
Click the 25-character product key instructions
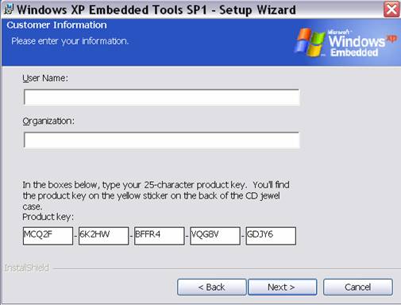click(x=156, y=195)
